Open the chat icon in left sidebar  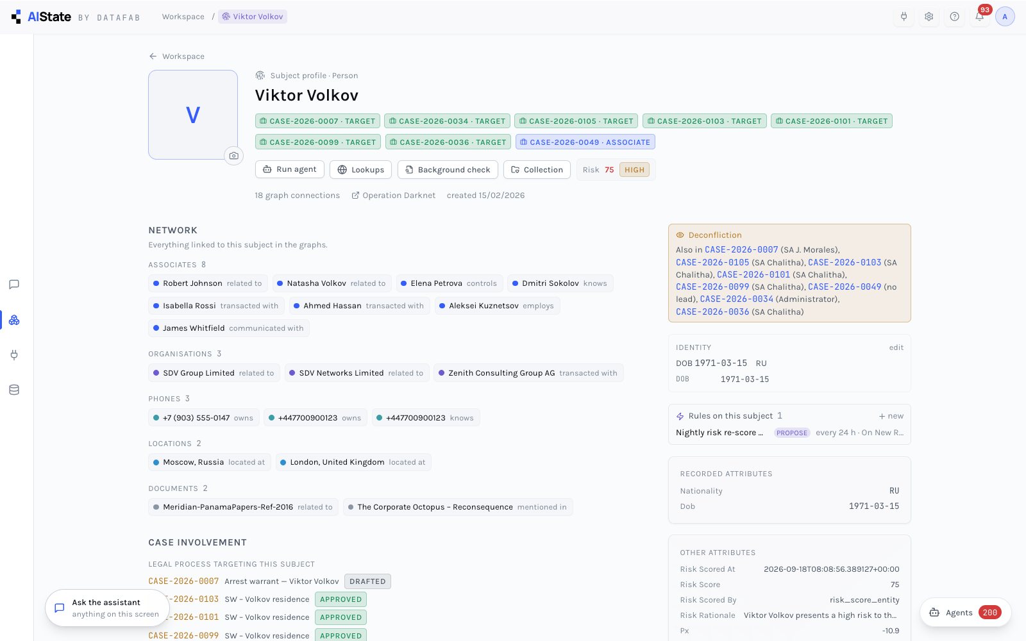14,285
